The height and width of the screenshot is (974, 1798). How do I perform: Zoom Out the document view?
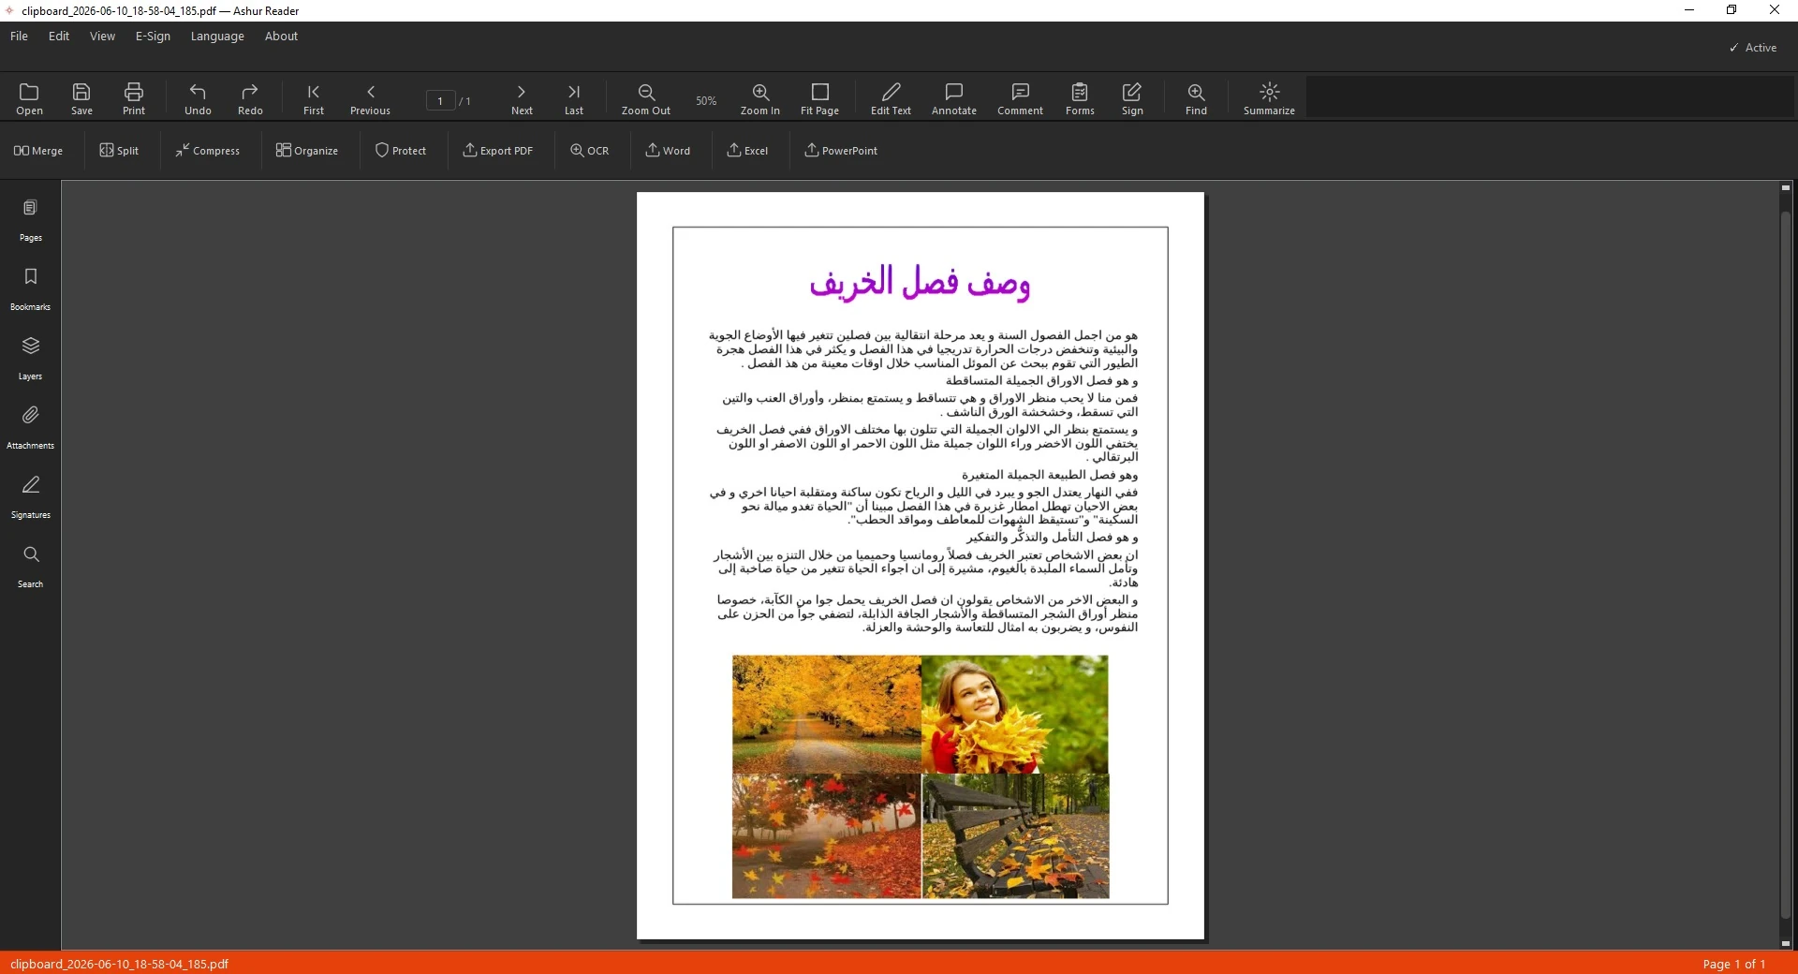(x=646, y=98)
